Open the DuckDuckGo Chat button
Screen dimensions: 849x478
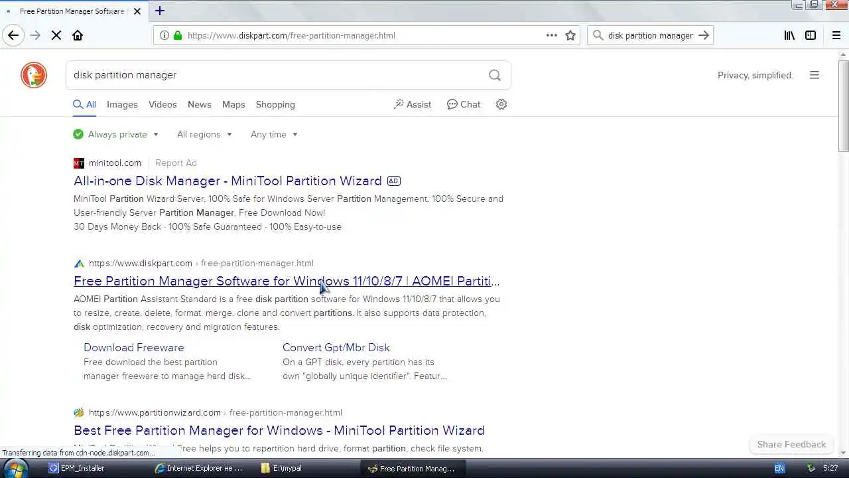pos(464,104)
